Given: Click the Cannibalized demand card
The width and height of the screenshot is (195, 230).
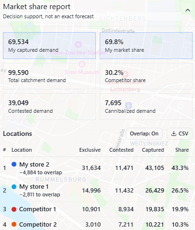Looking at the screenshot, I should (146, 107).
